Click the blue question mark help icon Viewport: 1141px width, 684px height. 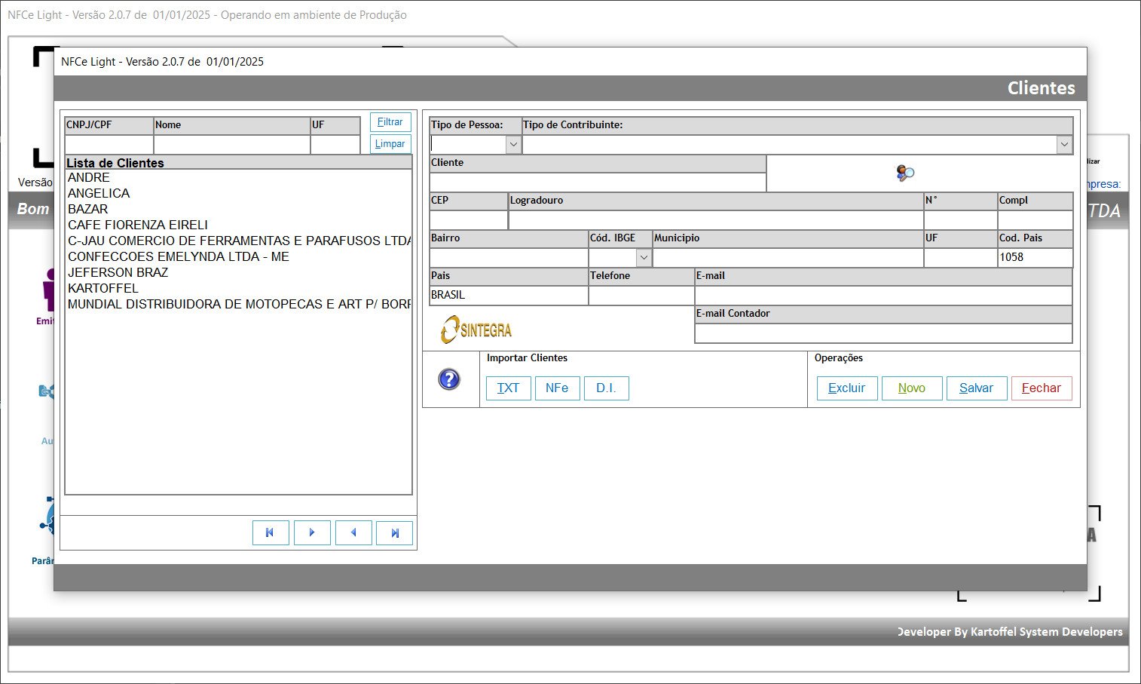(x=449, y=379)
